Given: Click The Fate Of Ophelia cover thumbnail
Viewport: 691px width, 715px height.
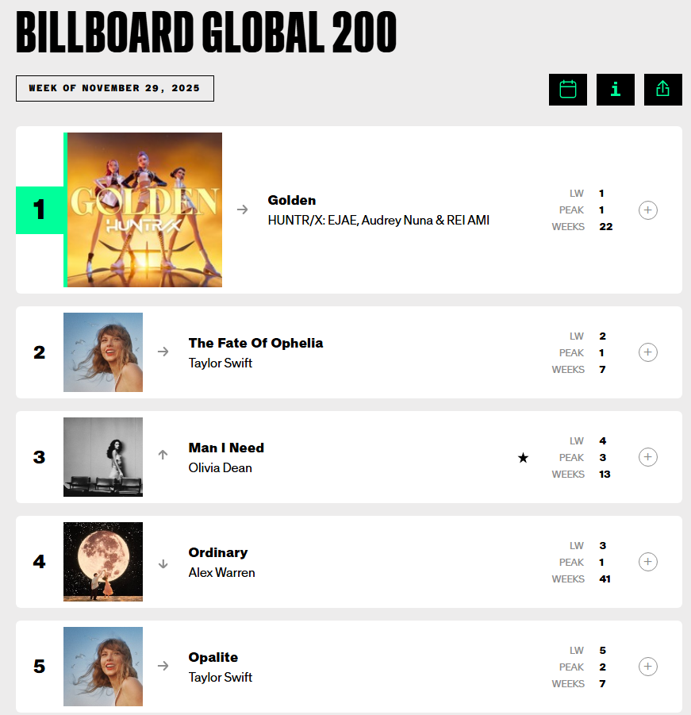Looking at the screenshot, I should 103,352.
